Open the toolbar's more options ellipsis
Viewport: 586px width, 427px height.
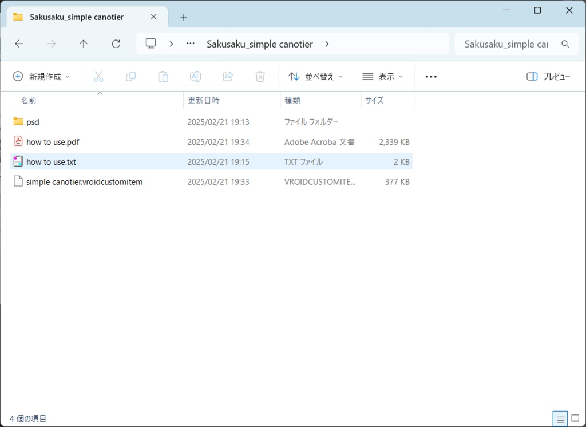(431, 77)
